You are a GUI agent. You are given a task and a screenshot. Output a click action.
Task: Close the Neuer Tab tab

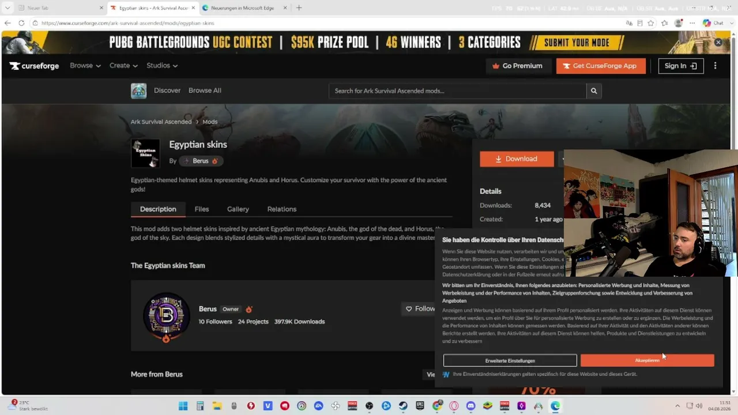(x=101, y=8)
